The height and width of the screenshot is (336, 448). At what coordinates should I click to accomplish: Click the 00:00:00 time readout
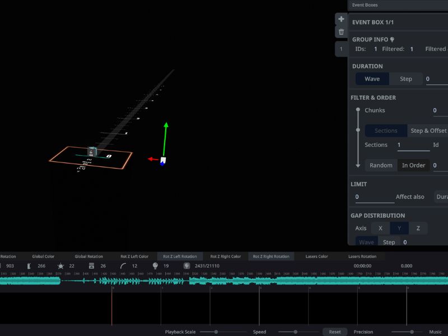click(362, 266)
